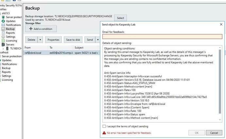
Task: Select the old 9.5 tree node
Action: (x=6, y=13)
